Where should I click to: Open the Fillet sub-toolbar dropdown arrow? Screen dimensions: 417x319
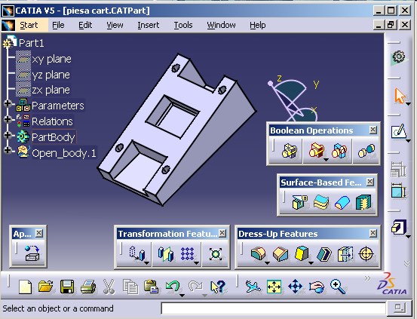267,263
